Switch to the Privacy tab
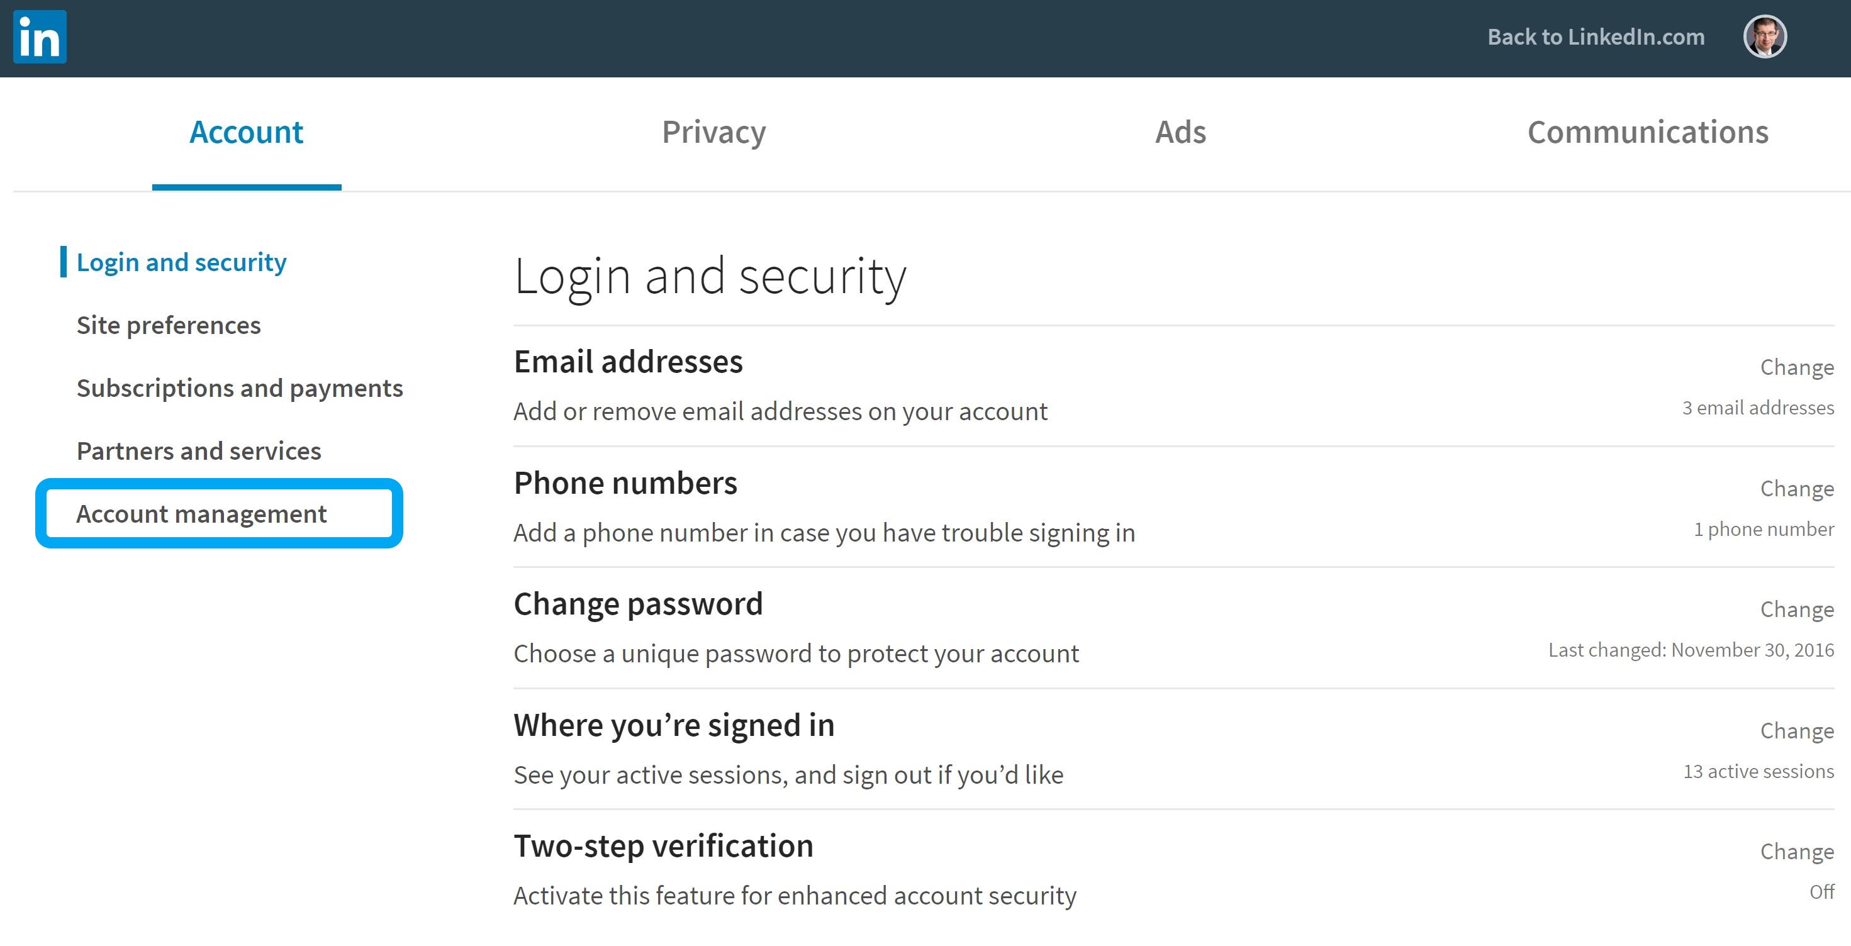The width and height of the screenshot is (1851, 946). pos(713,132)
